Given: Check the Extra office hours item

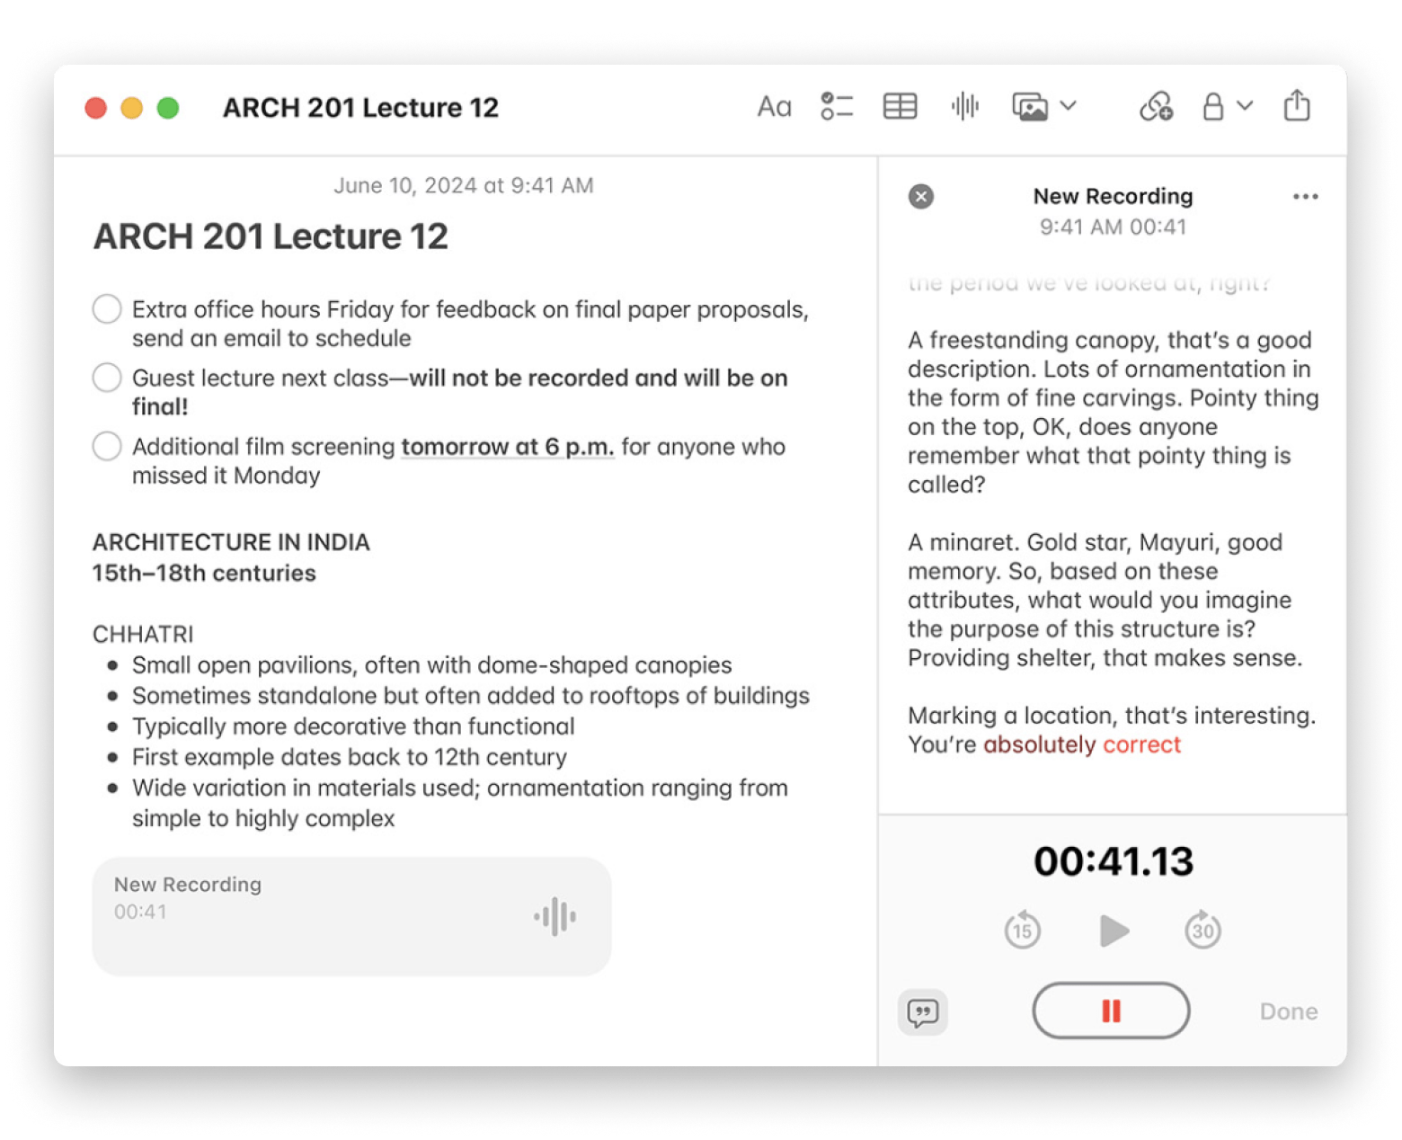Looking at the screenshot, I should [x=107, y=308].
